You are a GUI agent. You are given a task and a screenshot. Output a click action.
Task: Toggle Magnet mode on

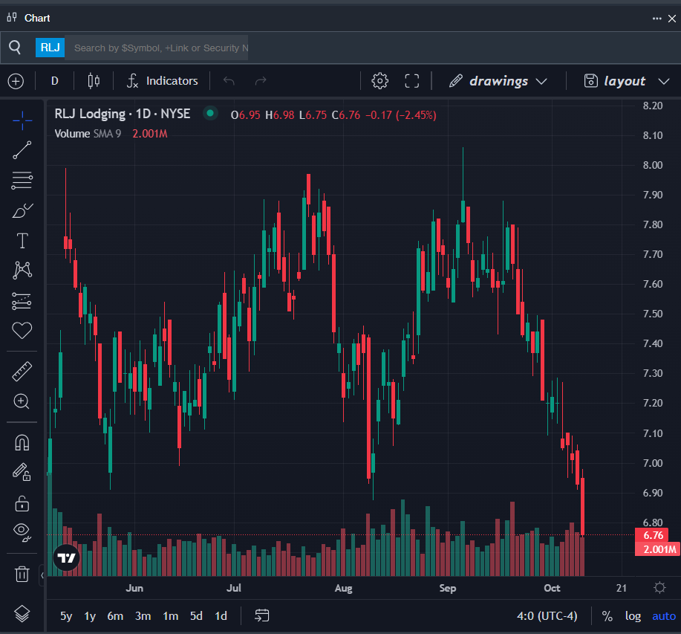(22, 442)
